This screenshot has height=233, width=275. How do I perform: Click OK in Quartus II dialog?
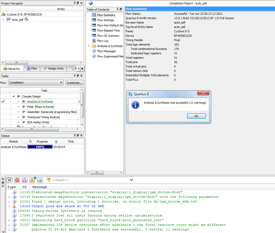click(x=196, y=116)
